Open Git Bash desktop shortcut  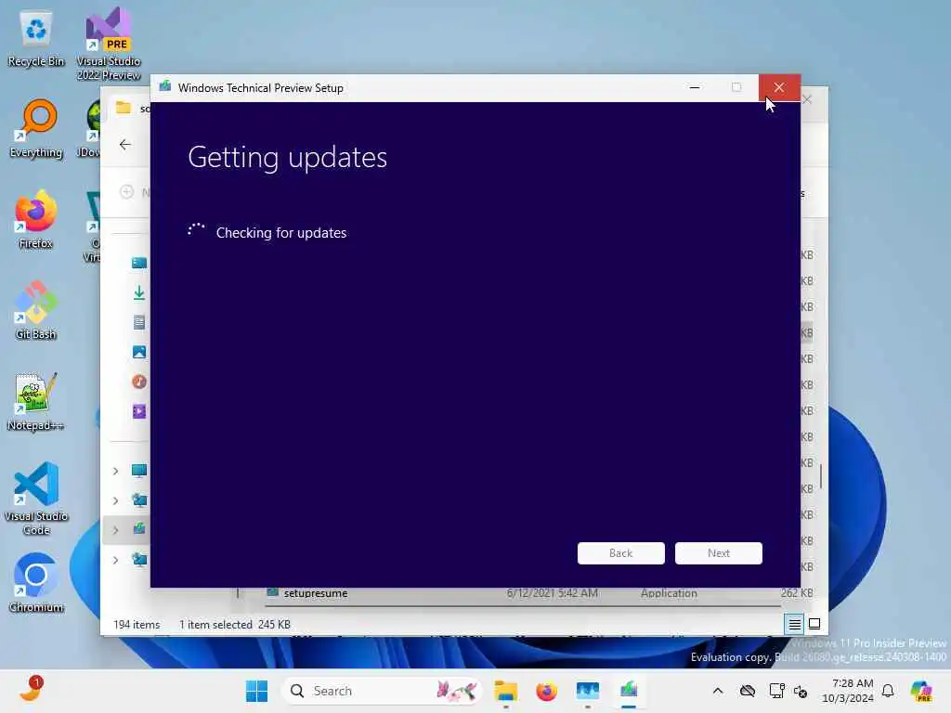coord(36,310)
